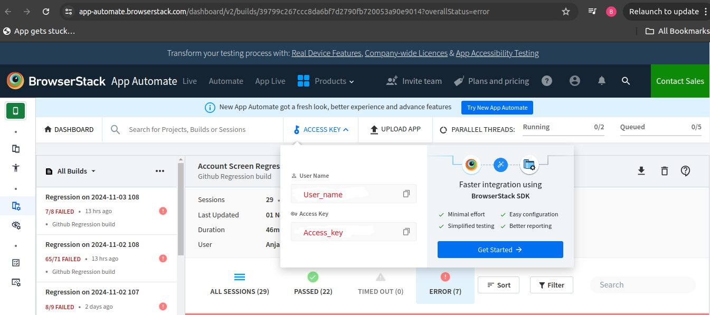710x315 pixels.
Task: Copy the User Name value
Action: 406,194
